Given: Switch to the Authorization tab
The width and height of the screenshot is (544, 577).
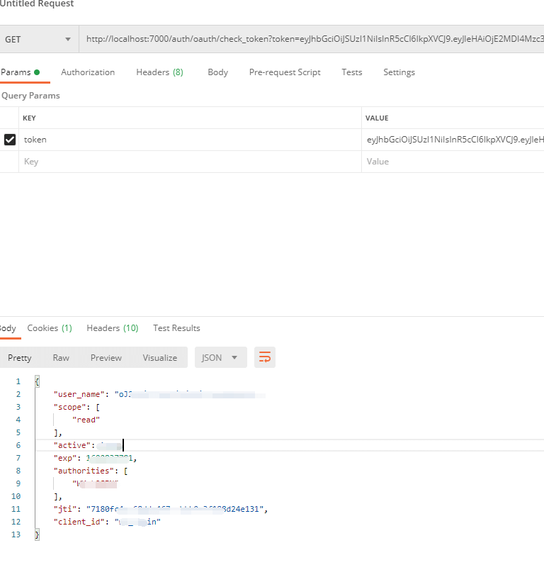Looking at the screenshot, I should pos(88,72).
